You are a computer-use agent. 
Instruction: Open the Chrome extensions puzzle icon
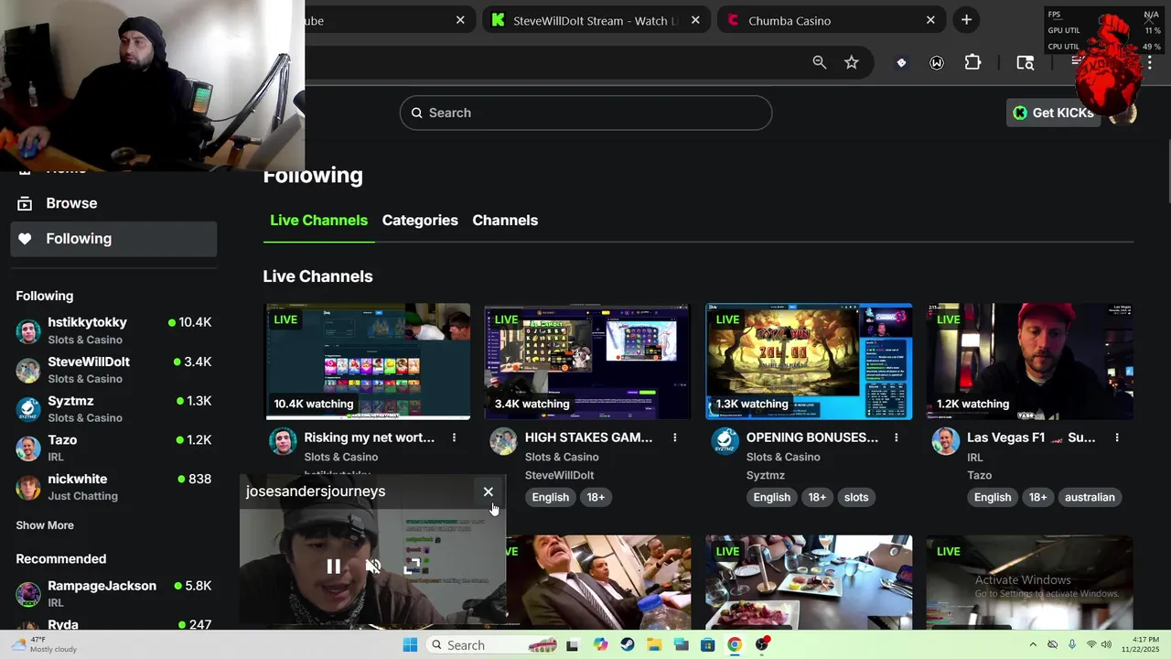point(972,62)
